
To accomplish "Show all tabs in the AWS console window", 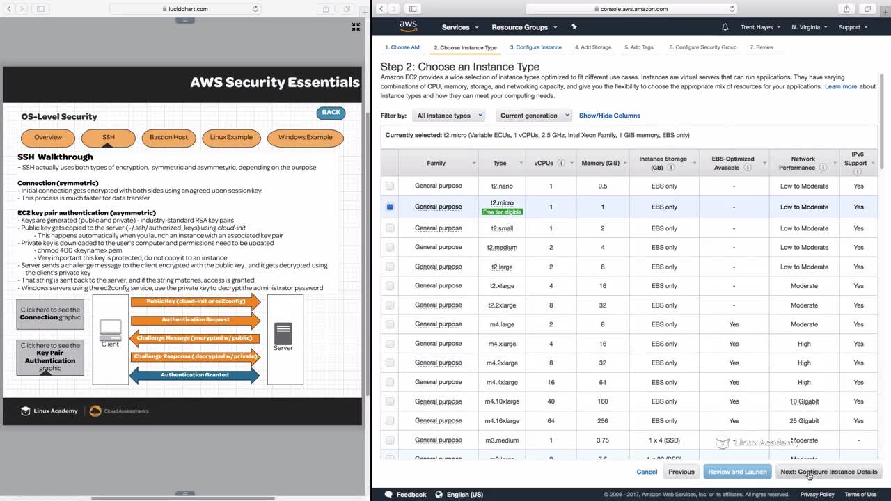I will pos(867,9).
